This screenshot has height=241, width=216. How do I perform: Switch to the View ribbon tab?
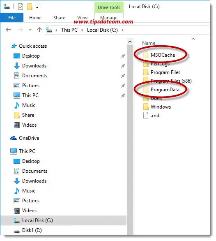[x=82, y=18]
